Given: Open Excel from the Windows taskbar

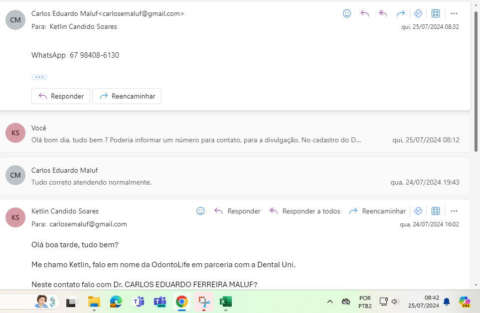Looking at the screenshot, I should click(x=226, y=302).
